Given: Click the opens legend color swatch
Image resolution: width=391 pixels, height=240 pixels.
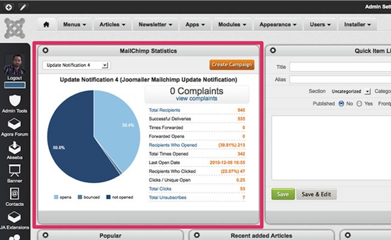Looking at the screenshot, I should pos(56,197).
